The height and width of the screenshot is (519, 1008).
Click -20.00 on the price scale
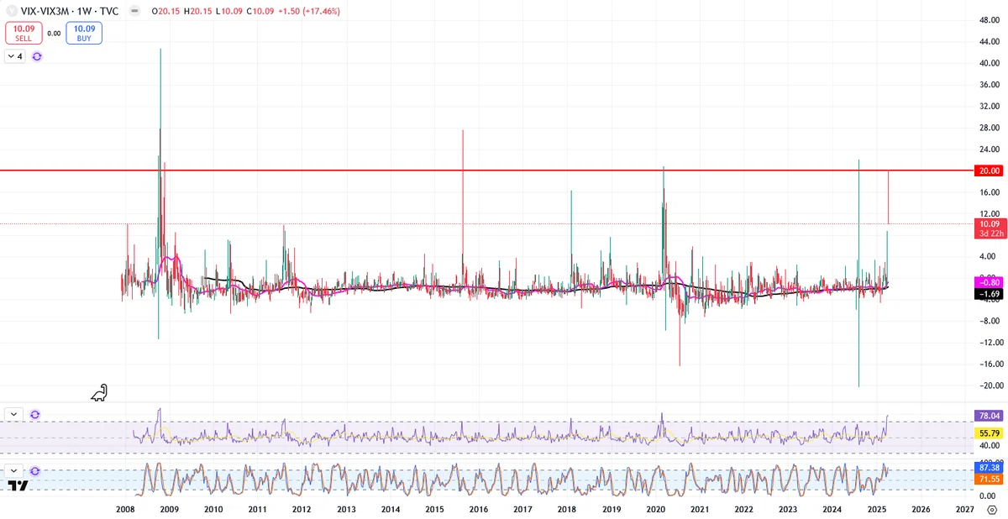click(990, 385)
